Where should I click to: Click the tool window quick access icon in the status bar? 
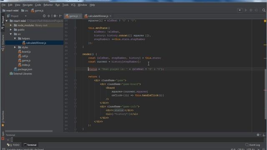pos(3,149)
